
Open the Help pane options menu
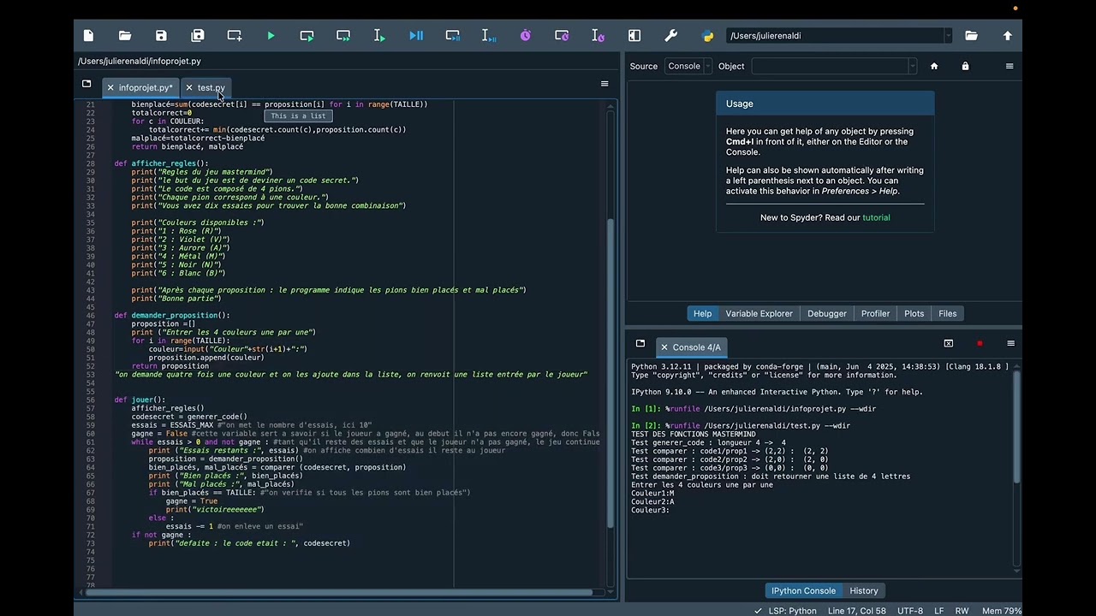(1010, 66)
